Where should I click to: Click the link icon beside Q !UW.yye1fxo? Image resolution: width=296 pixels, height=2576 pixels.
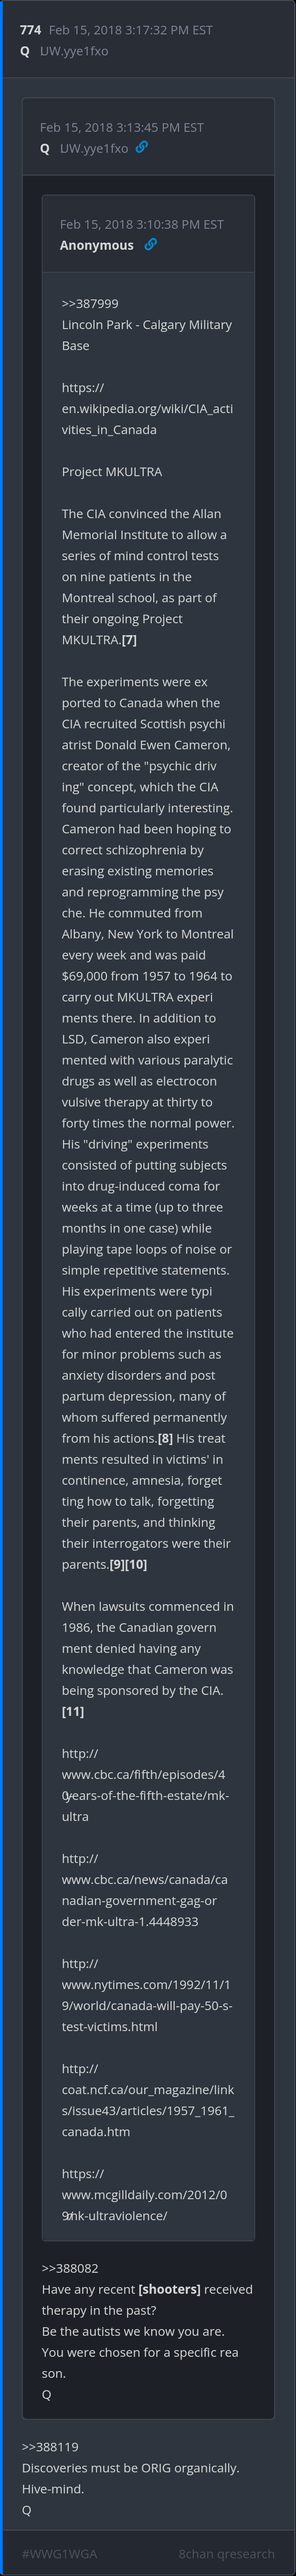coord(142,148)
